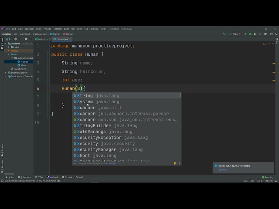Expand the .idea folder

click(x=9, y=47)
